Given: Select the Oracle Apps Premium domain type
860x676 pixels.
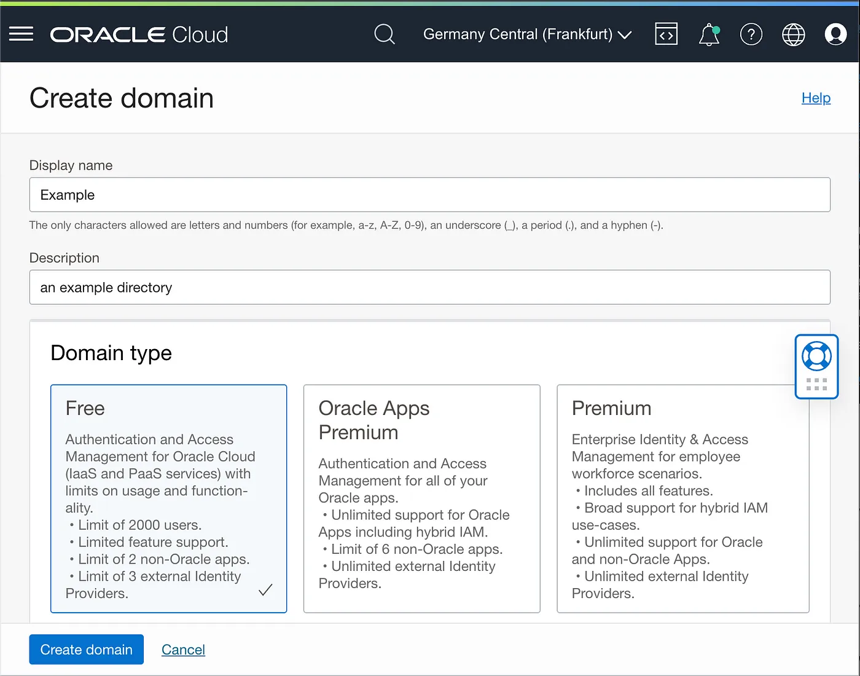Looking at the screenshot, I should click(422, 498).
